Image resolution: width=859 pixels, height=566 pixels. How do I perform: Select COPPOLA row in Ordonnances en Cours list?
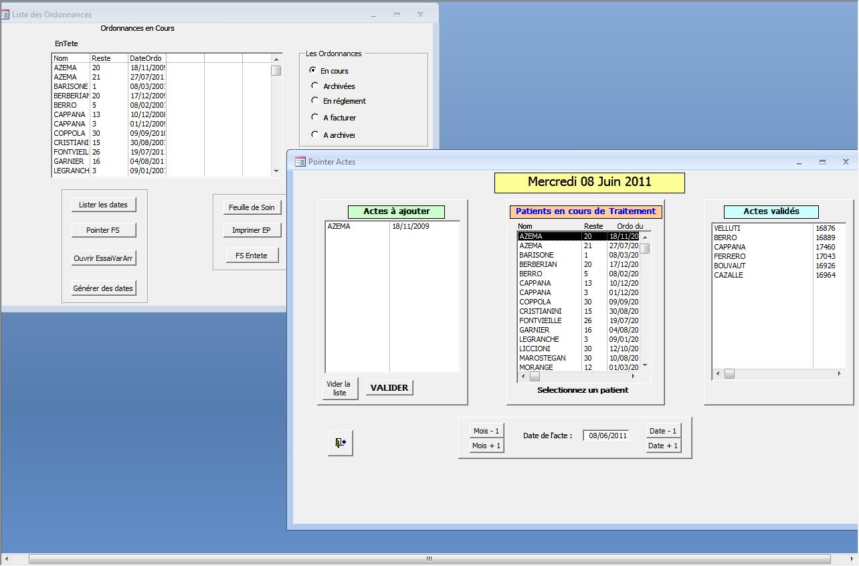coord(161,133)
